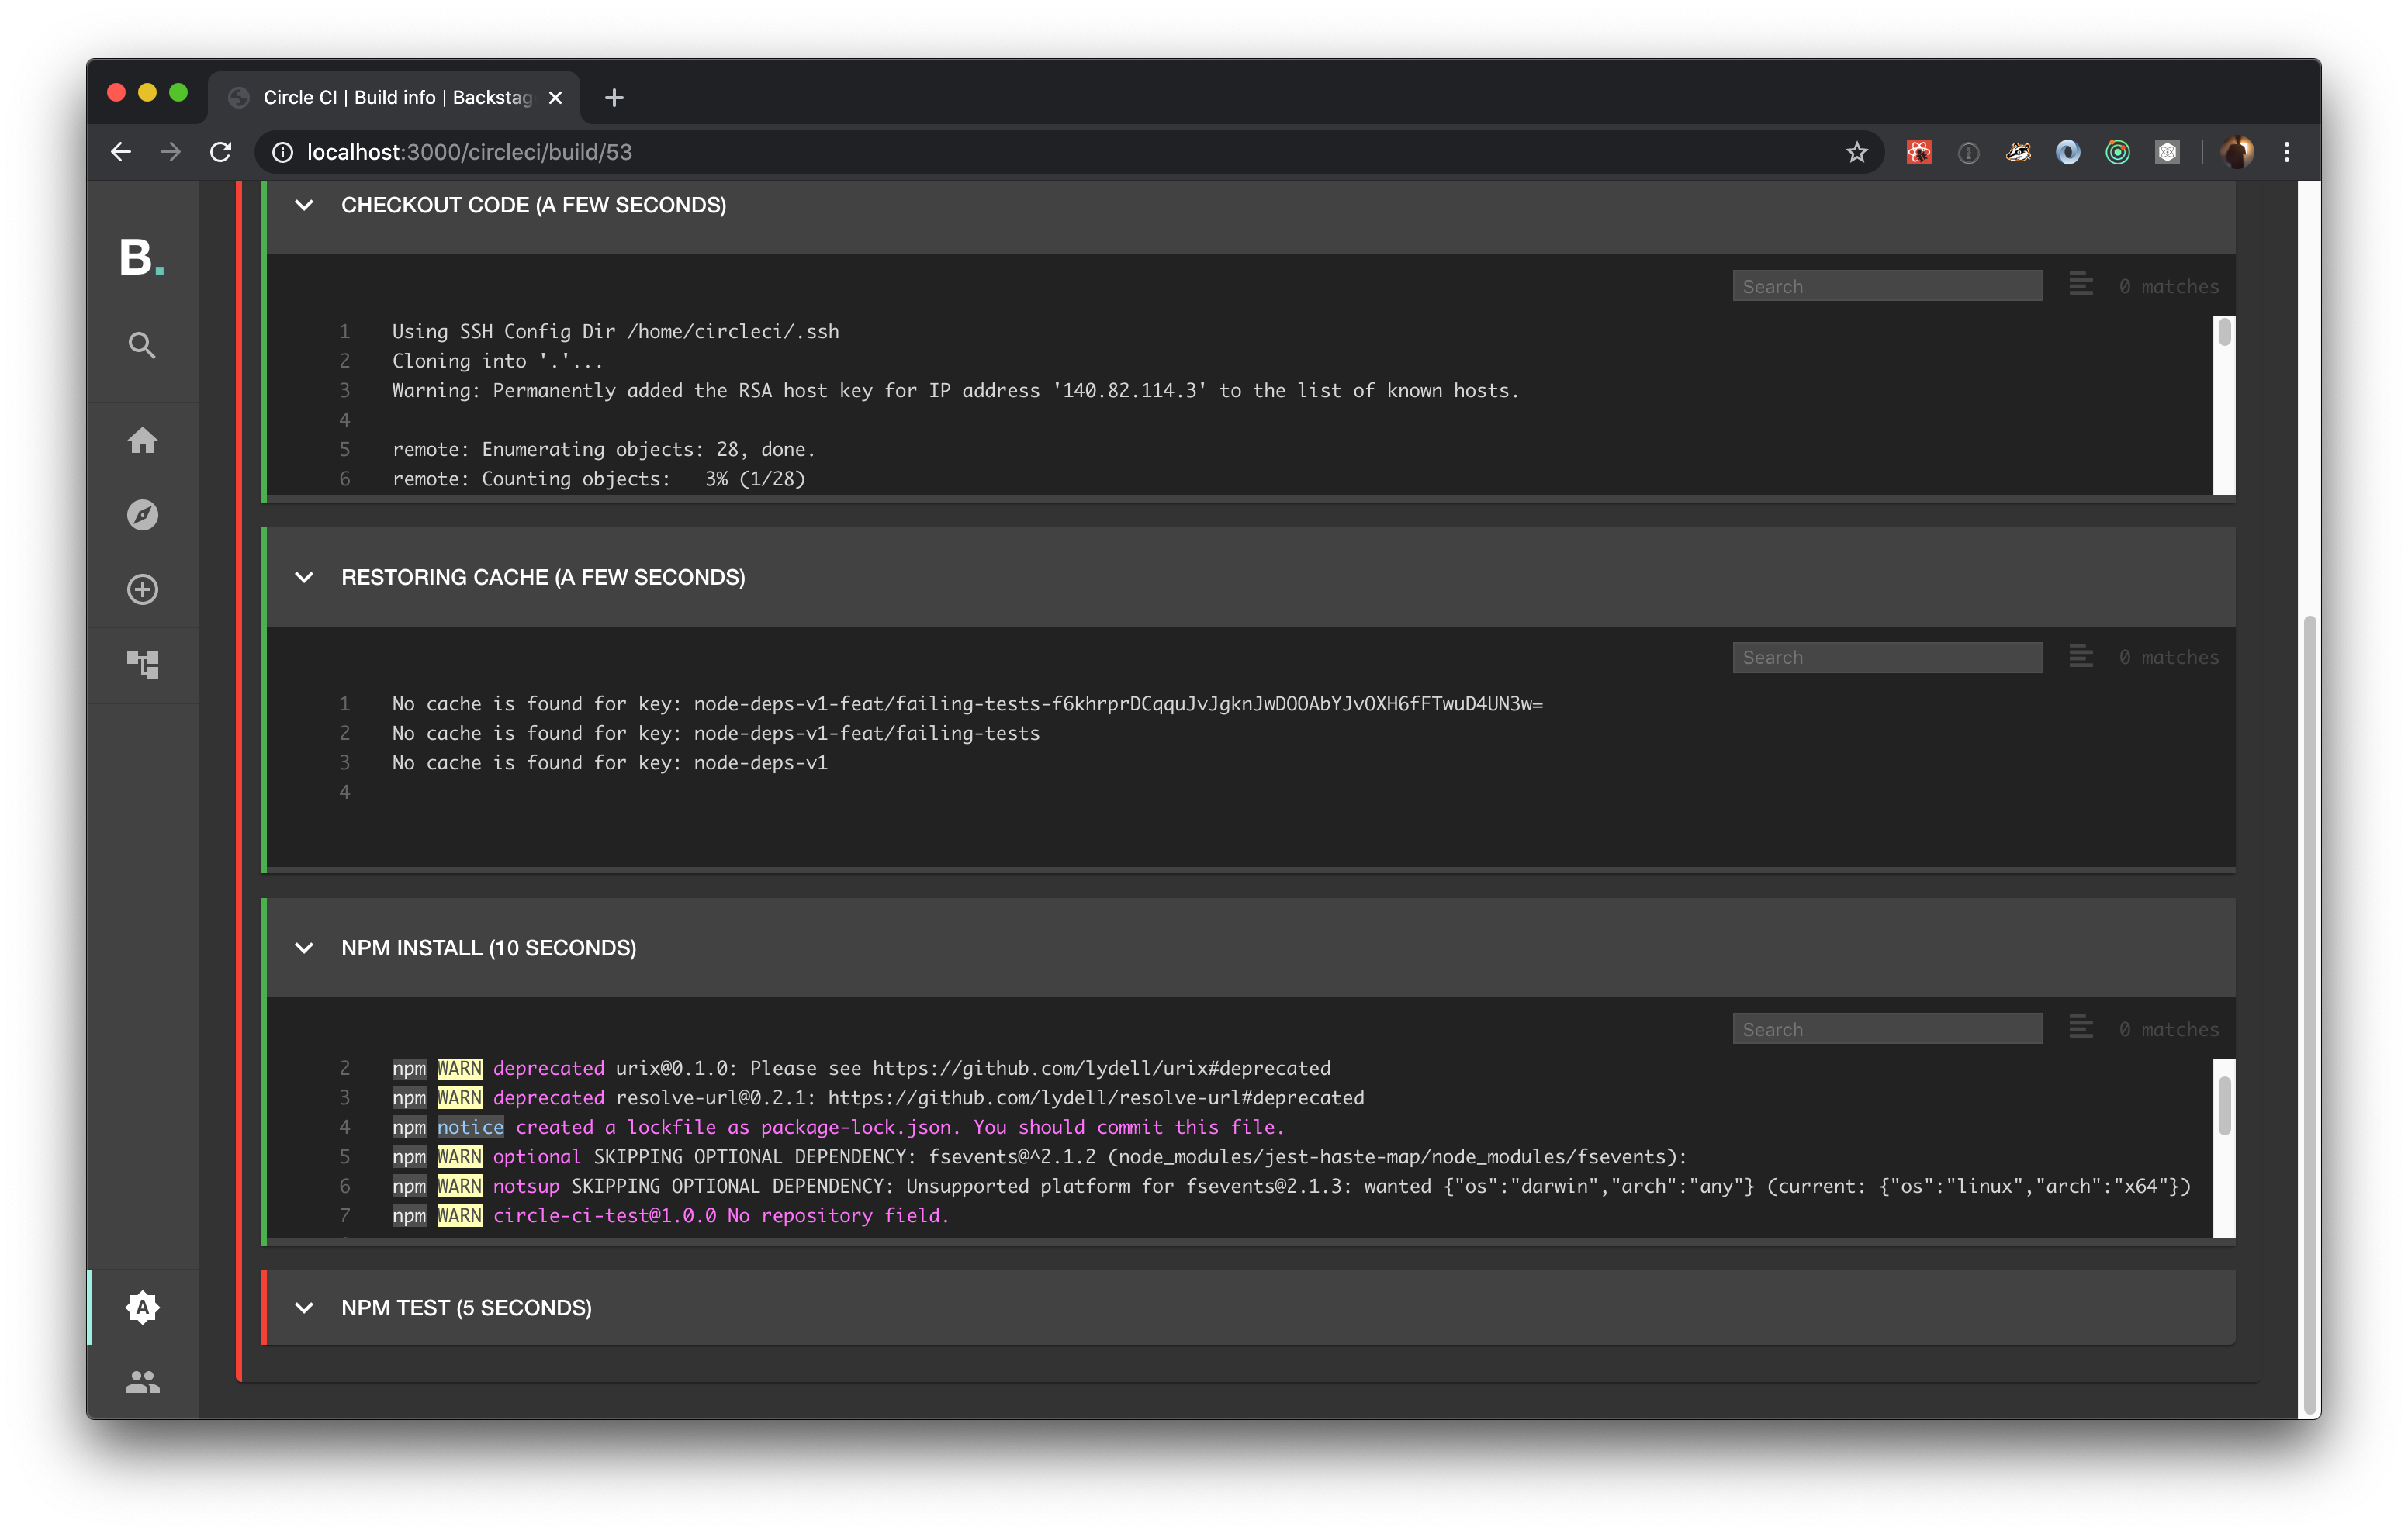This screenshot has height=1534, width=2408.
Task: Reload the page with the refresh icon
Action: click(x=221, y=152)
